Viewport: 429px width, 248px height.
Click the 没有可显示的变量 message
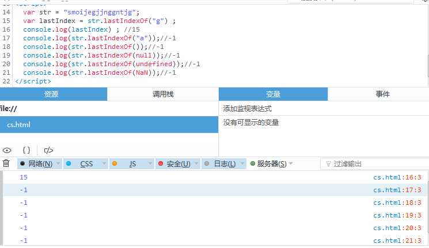[x=251, y=122]
